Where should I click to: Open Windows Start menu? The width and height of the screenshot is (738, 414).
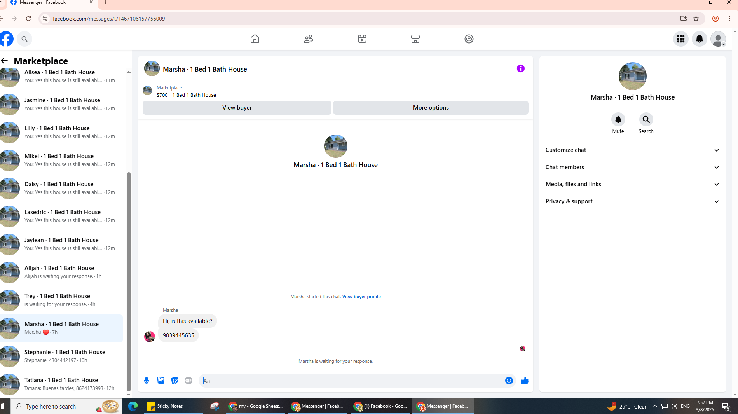3,406
